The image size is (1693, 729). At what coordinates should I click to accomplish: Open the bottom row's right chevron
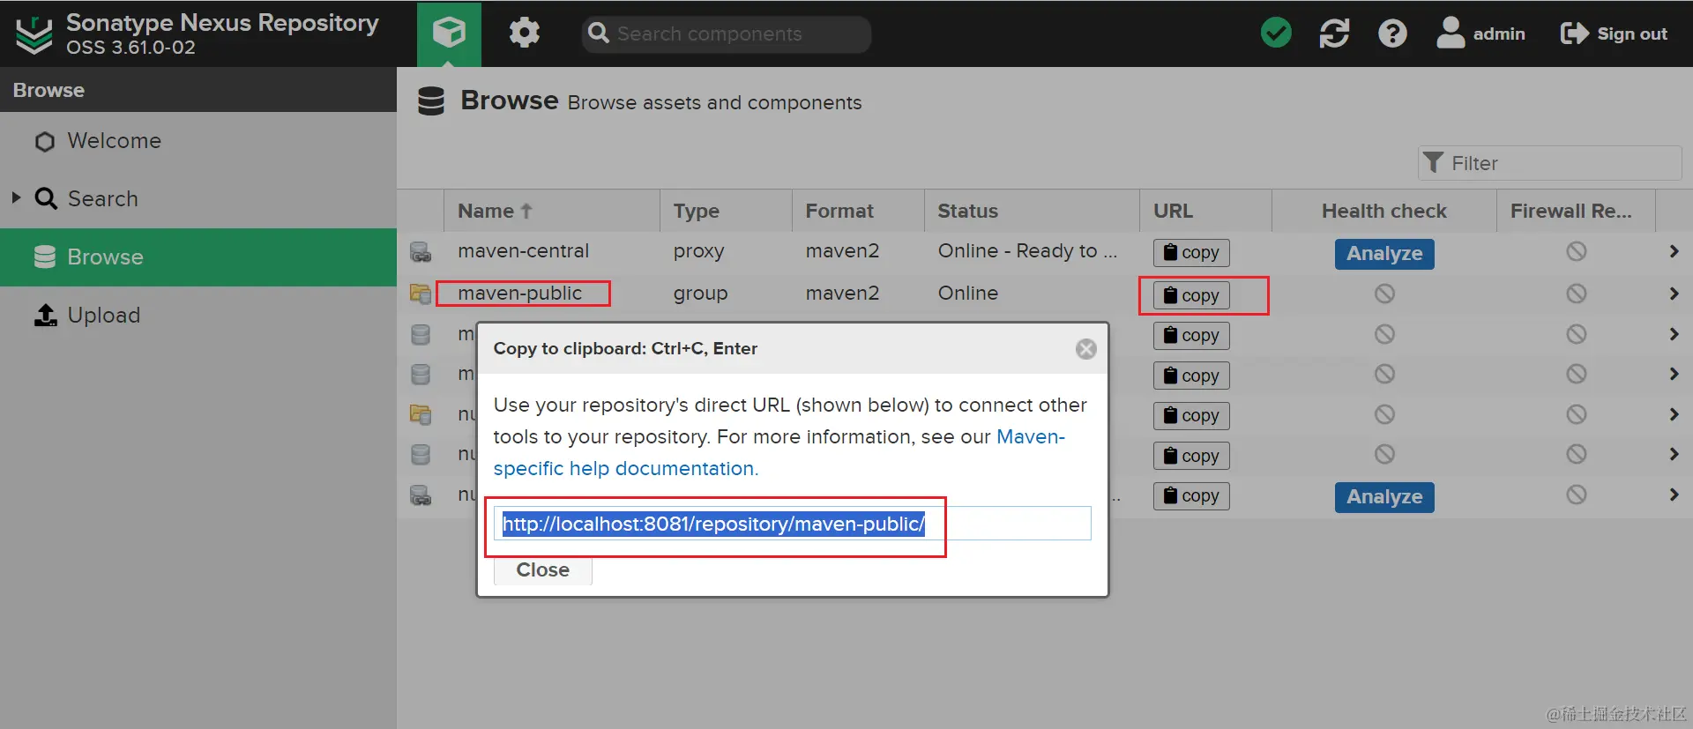[1674, 495]
